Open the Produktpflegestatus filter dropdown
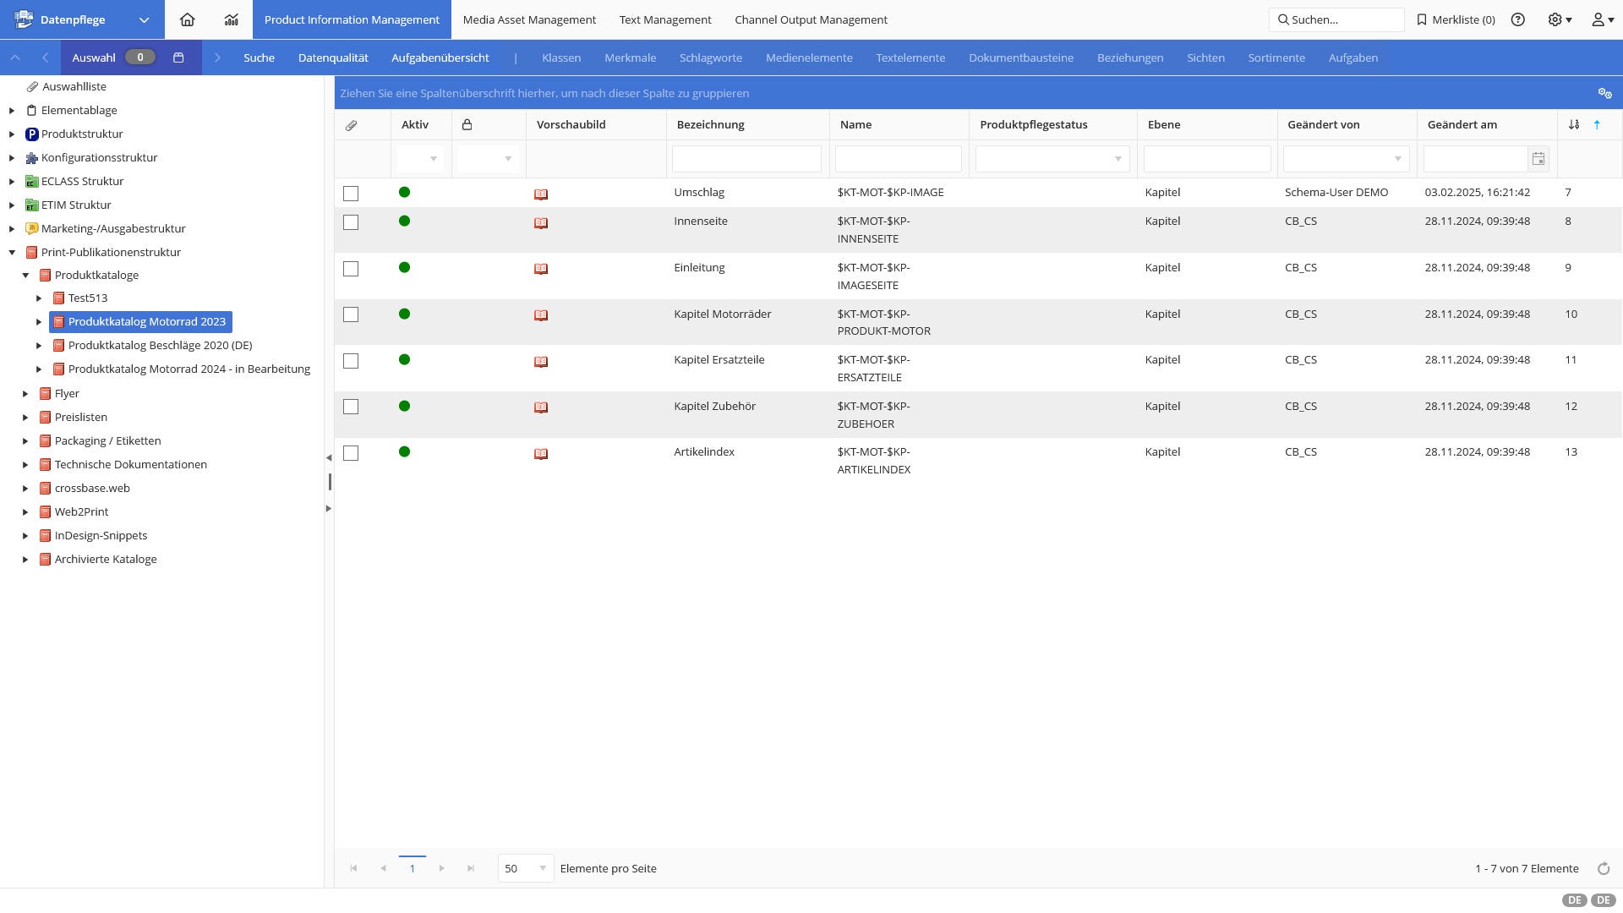Image resolution: width=1623 pixels, height=913 pixels. (x=1118, y=159)
